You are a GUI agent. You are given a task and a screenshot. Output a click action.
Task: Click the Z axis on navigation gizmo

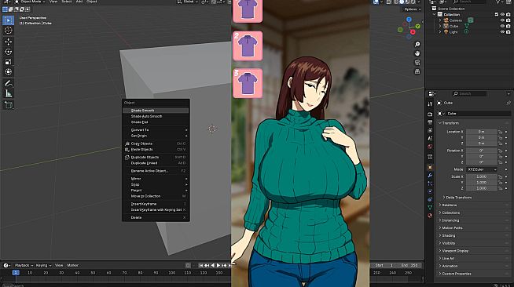click(409, 20)
